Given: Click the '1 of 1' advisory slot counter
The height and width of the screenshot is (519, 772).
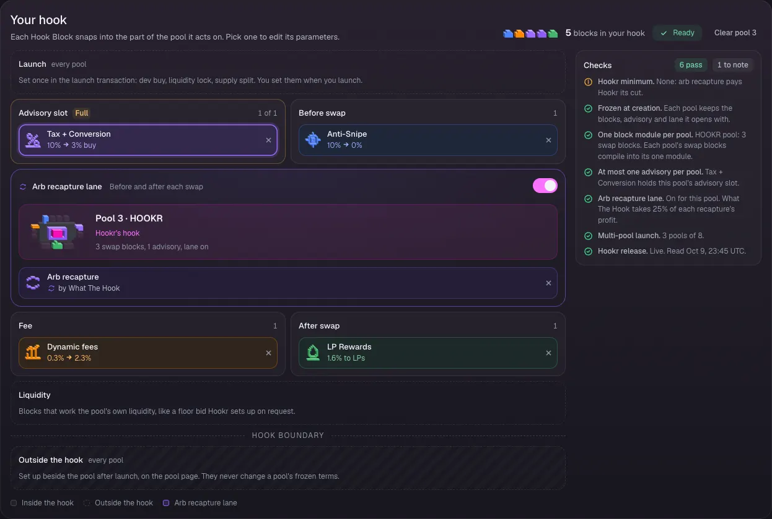Looking at the screenshot, I should [x=268, y=113].
